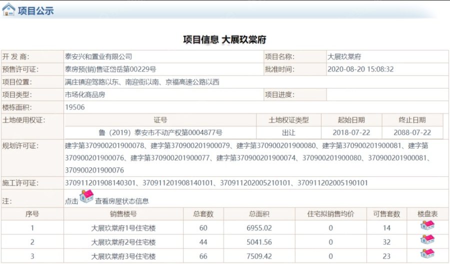Click the 销售楼号 column header
This screenshot has width=450, height=264.
[x=123, y=214]
